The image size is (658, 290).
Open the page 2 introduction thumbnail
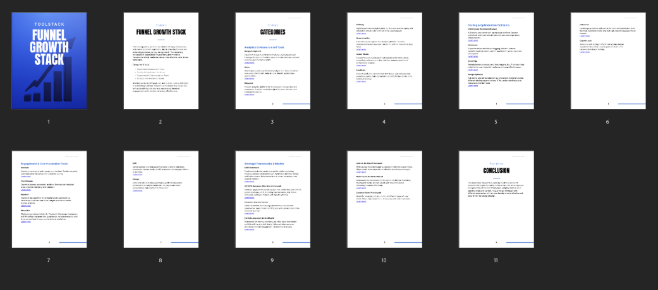[161, 61]
